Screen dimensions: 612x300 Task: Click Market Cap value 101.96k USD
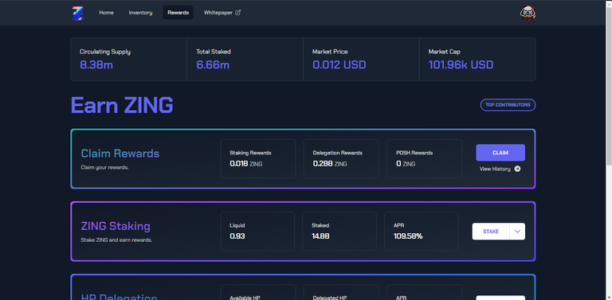pos(461,64)
